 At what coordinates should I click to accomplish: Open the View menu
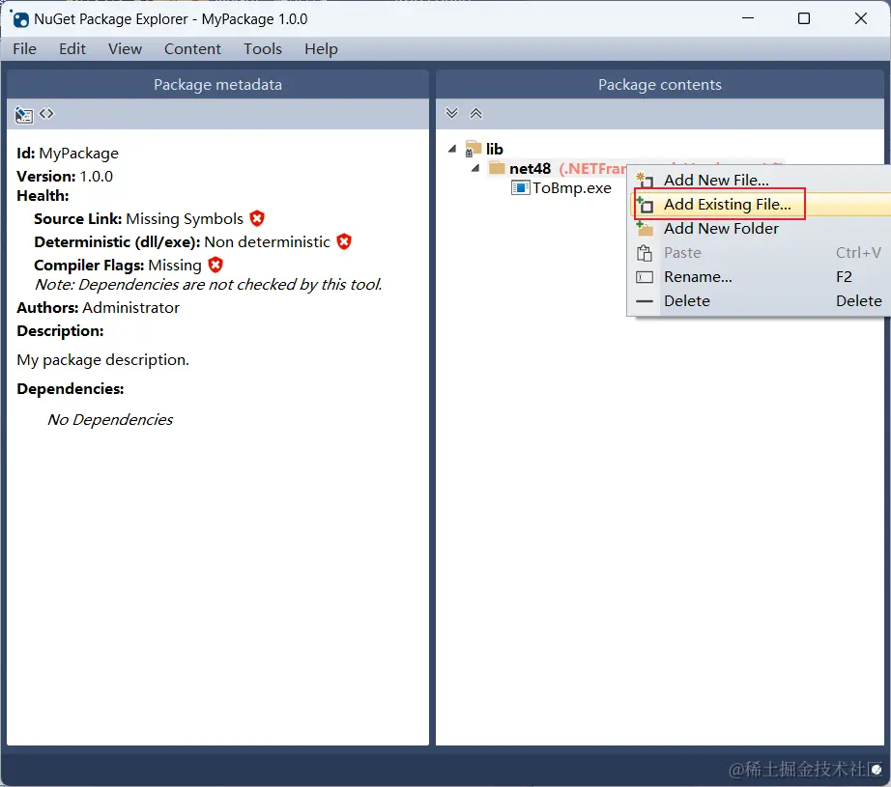[125, 49]
